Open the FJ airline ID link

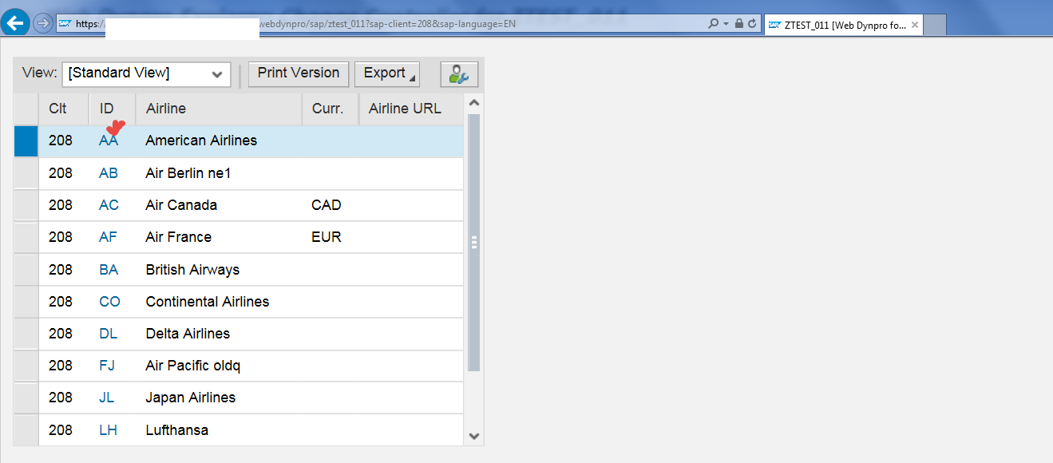point(107,366)
